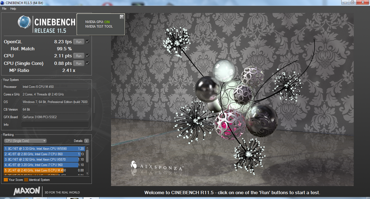Click the MAXON logo at the bottom
The height and width of the screenshot is (199, 370).
[27, 191]
